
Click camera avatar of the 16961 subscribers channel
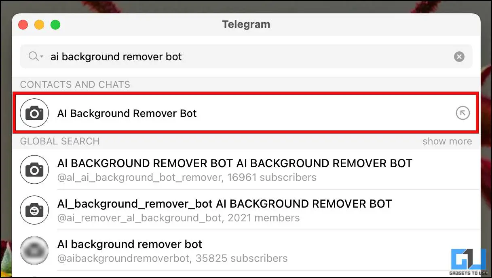[x=34, y=170]
